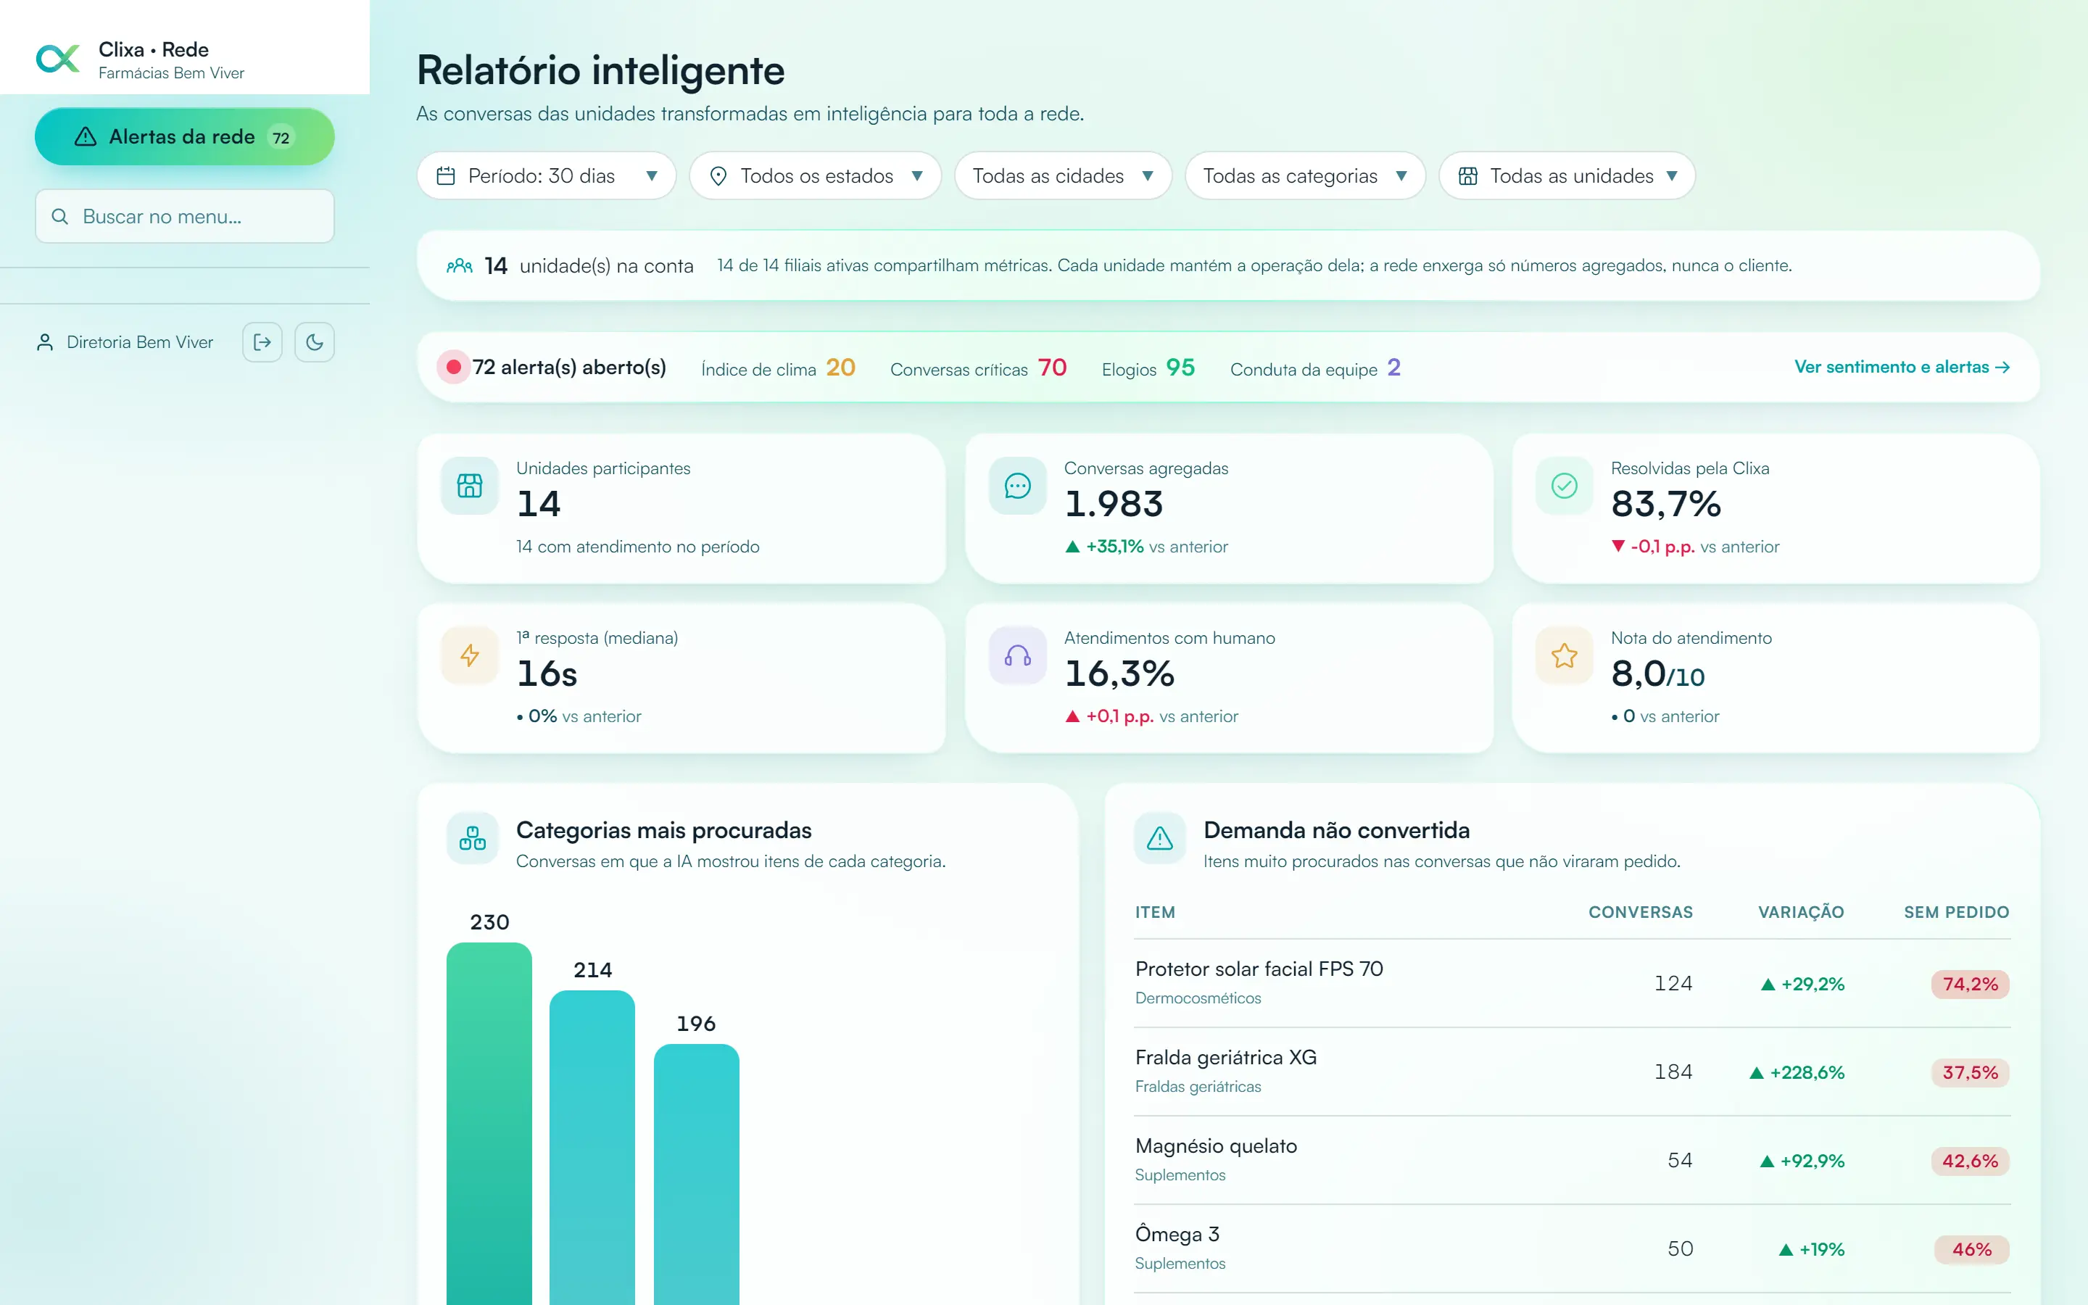
Task: Expand the Todas as categorias dropdown
Action: click(x=1304, y=175)
